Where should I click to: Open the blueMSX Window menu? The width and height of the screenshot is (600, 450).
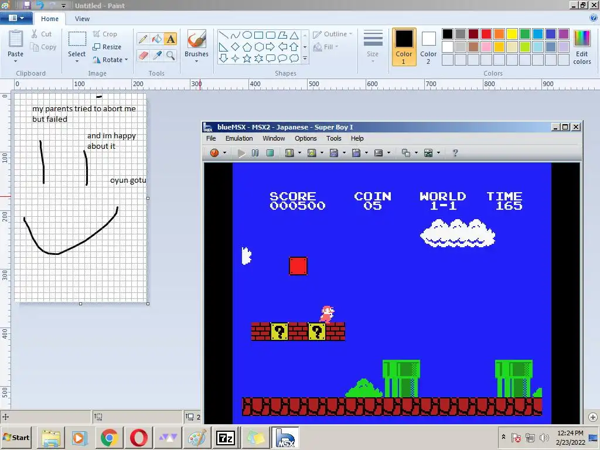274,138
